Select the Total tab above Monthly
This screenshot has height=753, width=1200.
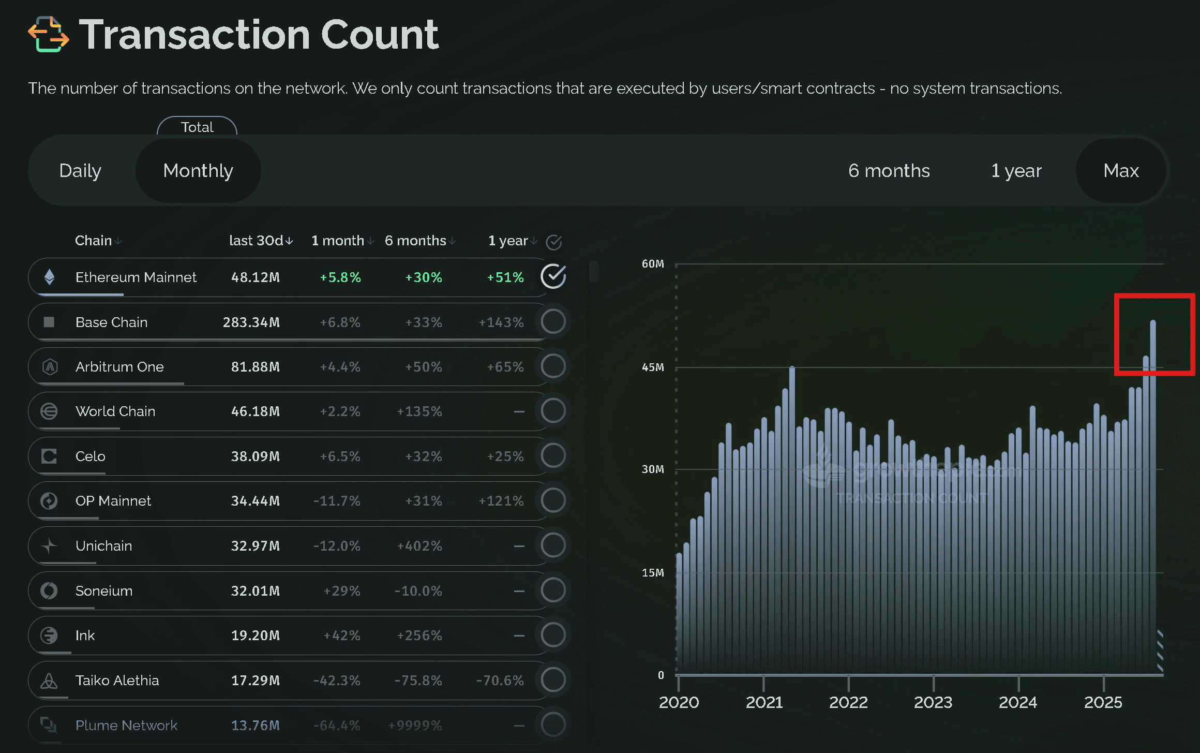(197, 127)
